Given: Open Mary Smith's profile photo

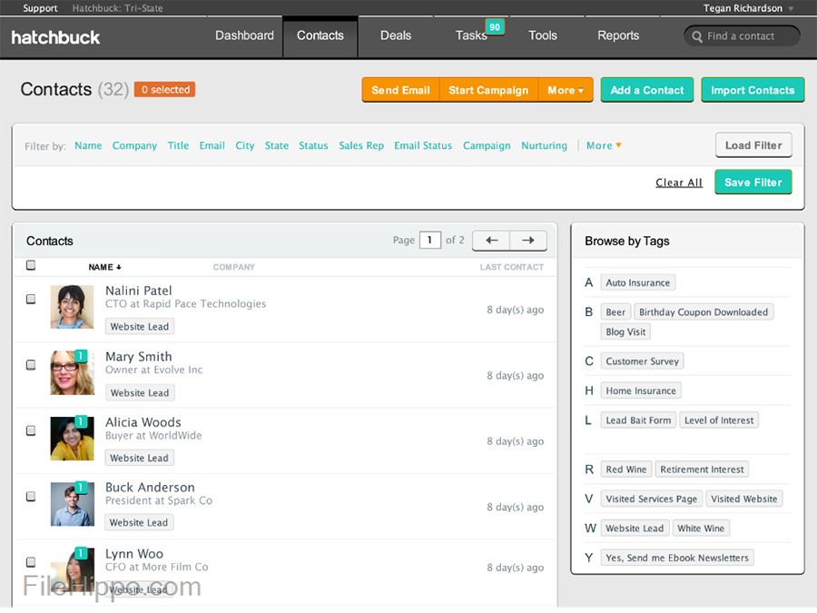Looking at the screenshot, I should pyautogui.click(x=72, y=372).
